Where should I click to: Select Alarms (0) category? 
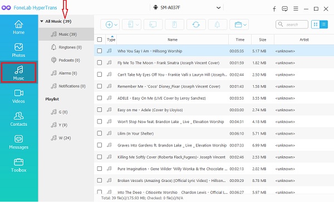pyautogui.click(x=66, y=73)
